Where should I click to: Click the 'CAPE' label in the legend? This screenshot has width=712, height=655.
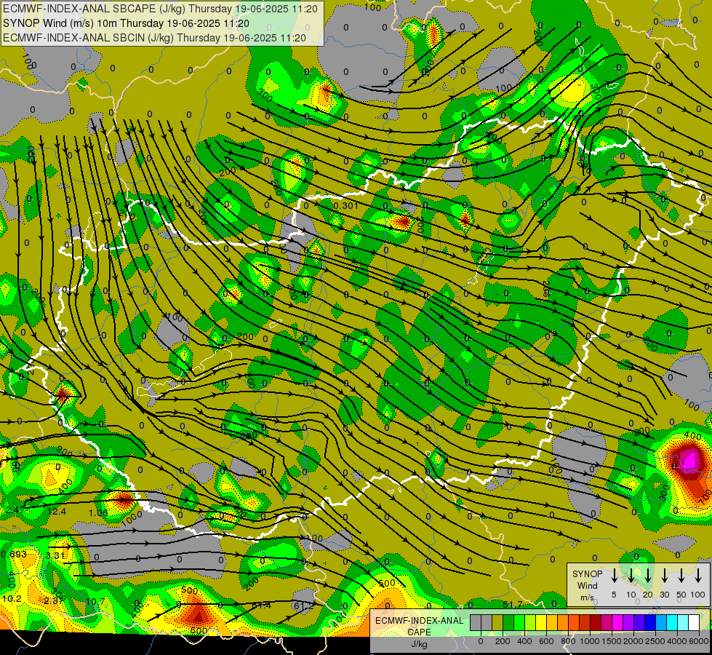pos(419,632)
